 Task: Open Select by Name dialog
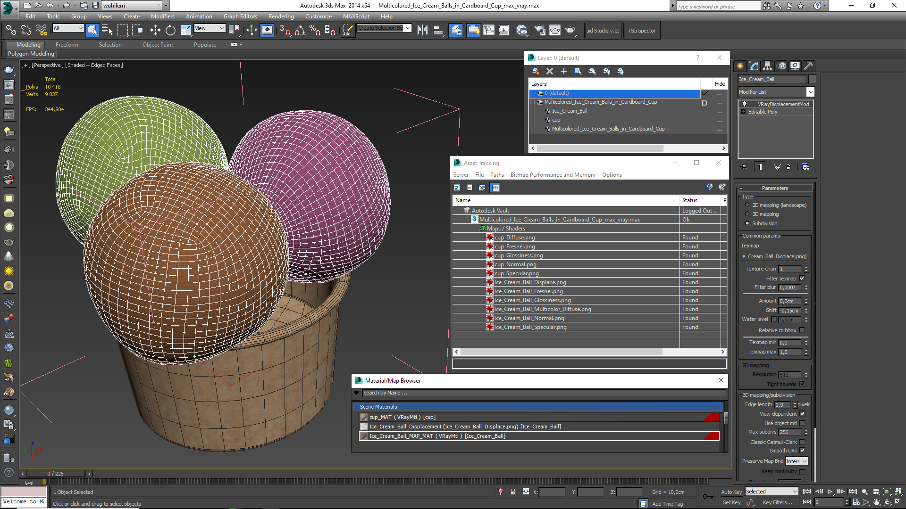pos(107,31)
